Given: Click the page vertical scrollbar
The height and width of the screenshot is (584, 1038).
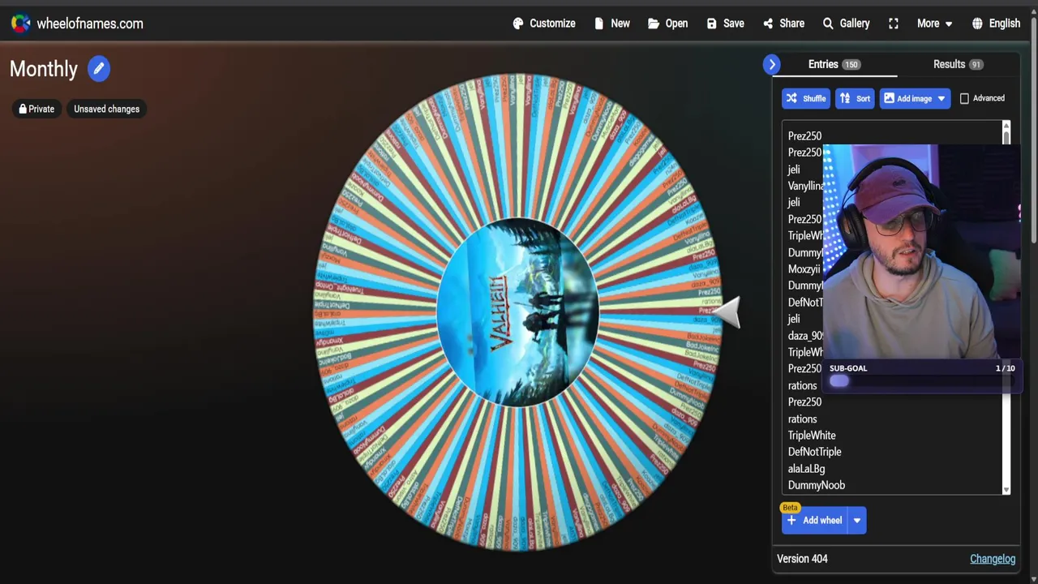Looking at the screenshot, I should point(1033,130).
